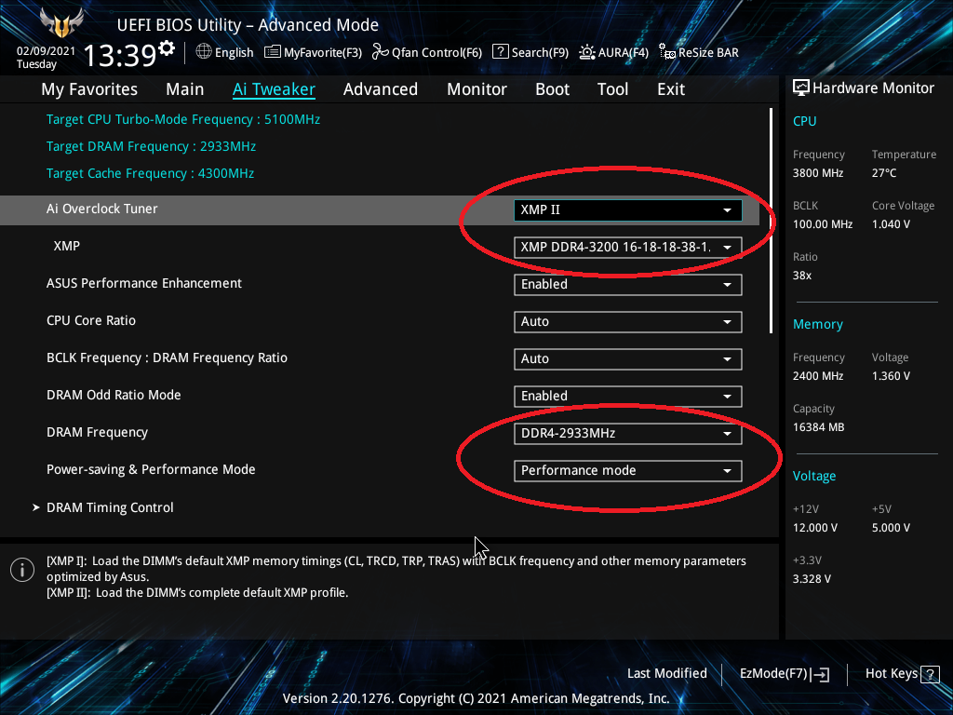
Task: Switch to the Boot tab
Action: pyautogui.click(x=552, y=89)
